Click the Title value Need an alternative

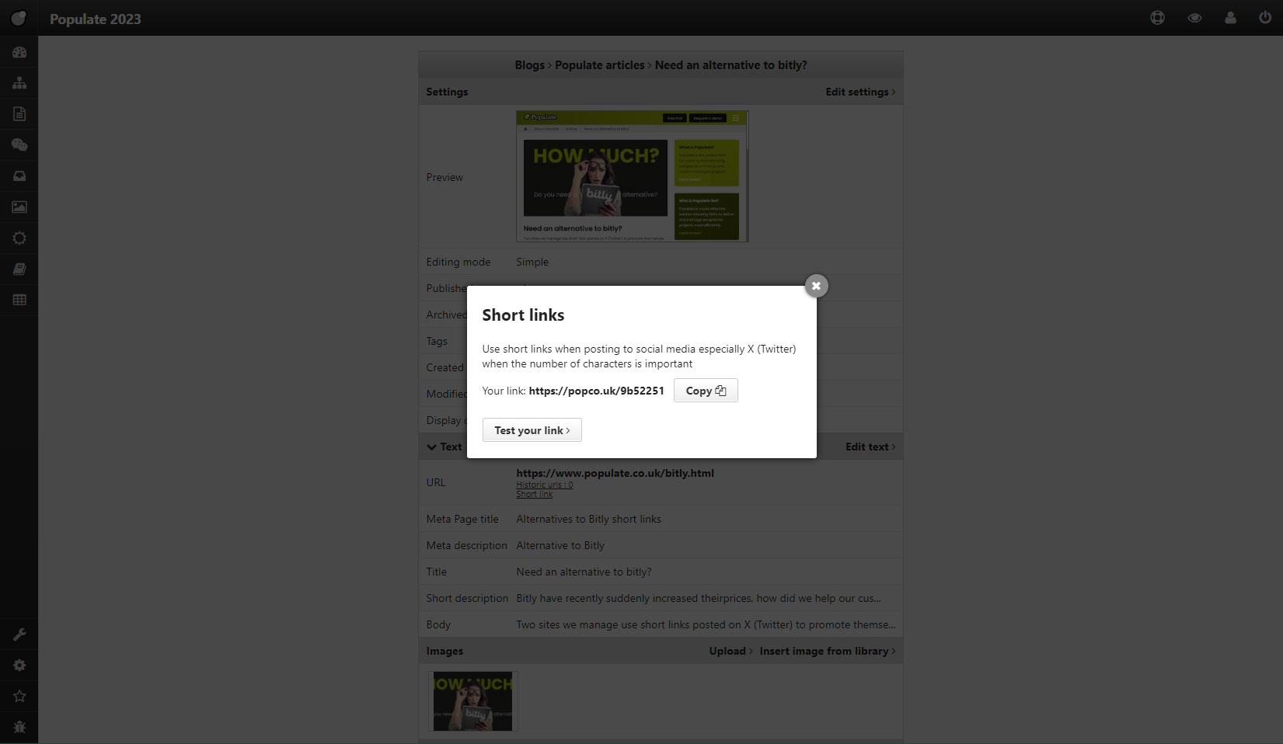pyautogui.click(x=584, y=572)
